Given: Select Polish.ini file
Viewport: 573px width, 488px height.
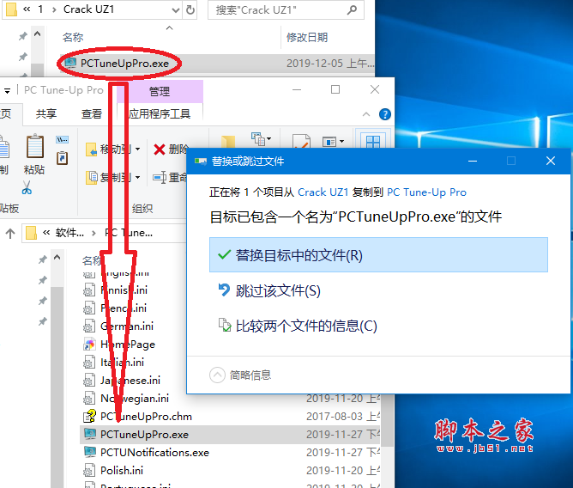Looking at the screenshot, I should pos(122,471).
